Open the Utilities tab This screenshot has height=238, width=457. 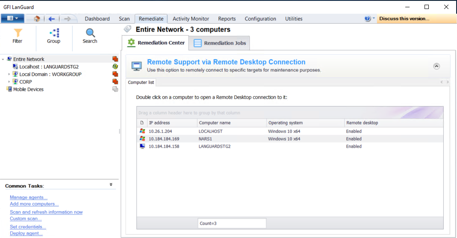pos(294,19)
